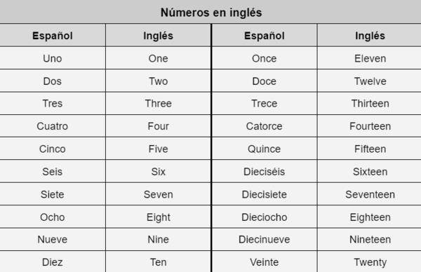This screenshot has width=421, height=272.
Task: Select the "Five" cell
Action: pyautogui.click(x=158, y=149)
